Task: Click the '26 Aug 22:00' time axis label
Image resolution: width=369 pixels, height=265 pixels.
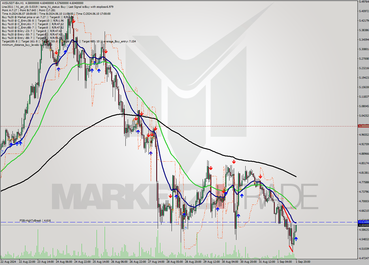Action: 138,262
